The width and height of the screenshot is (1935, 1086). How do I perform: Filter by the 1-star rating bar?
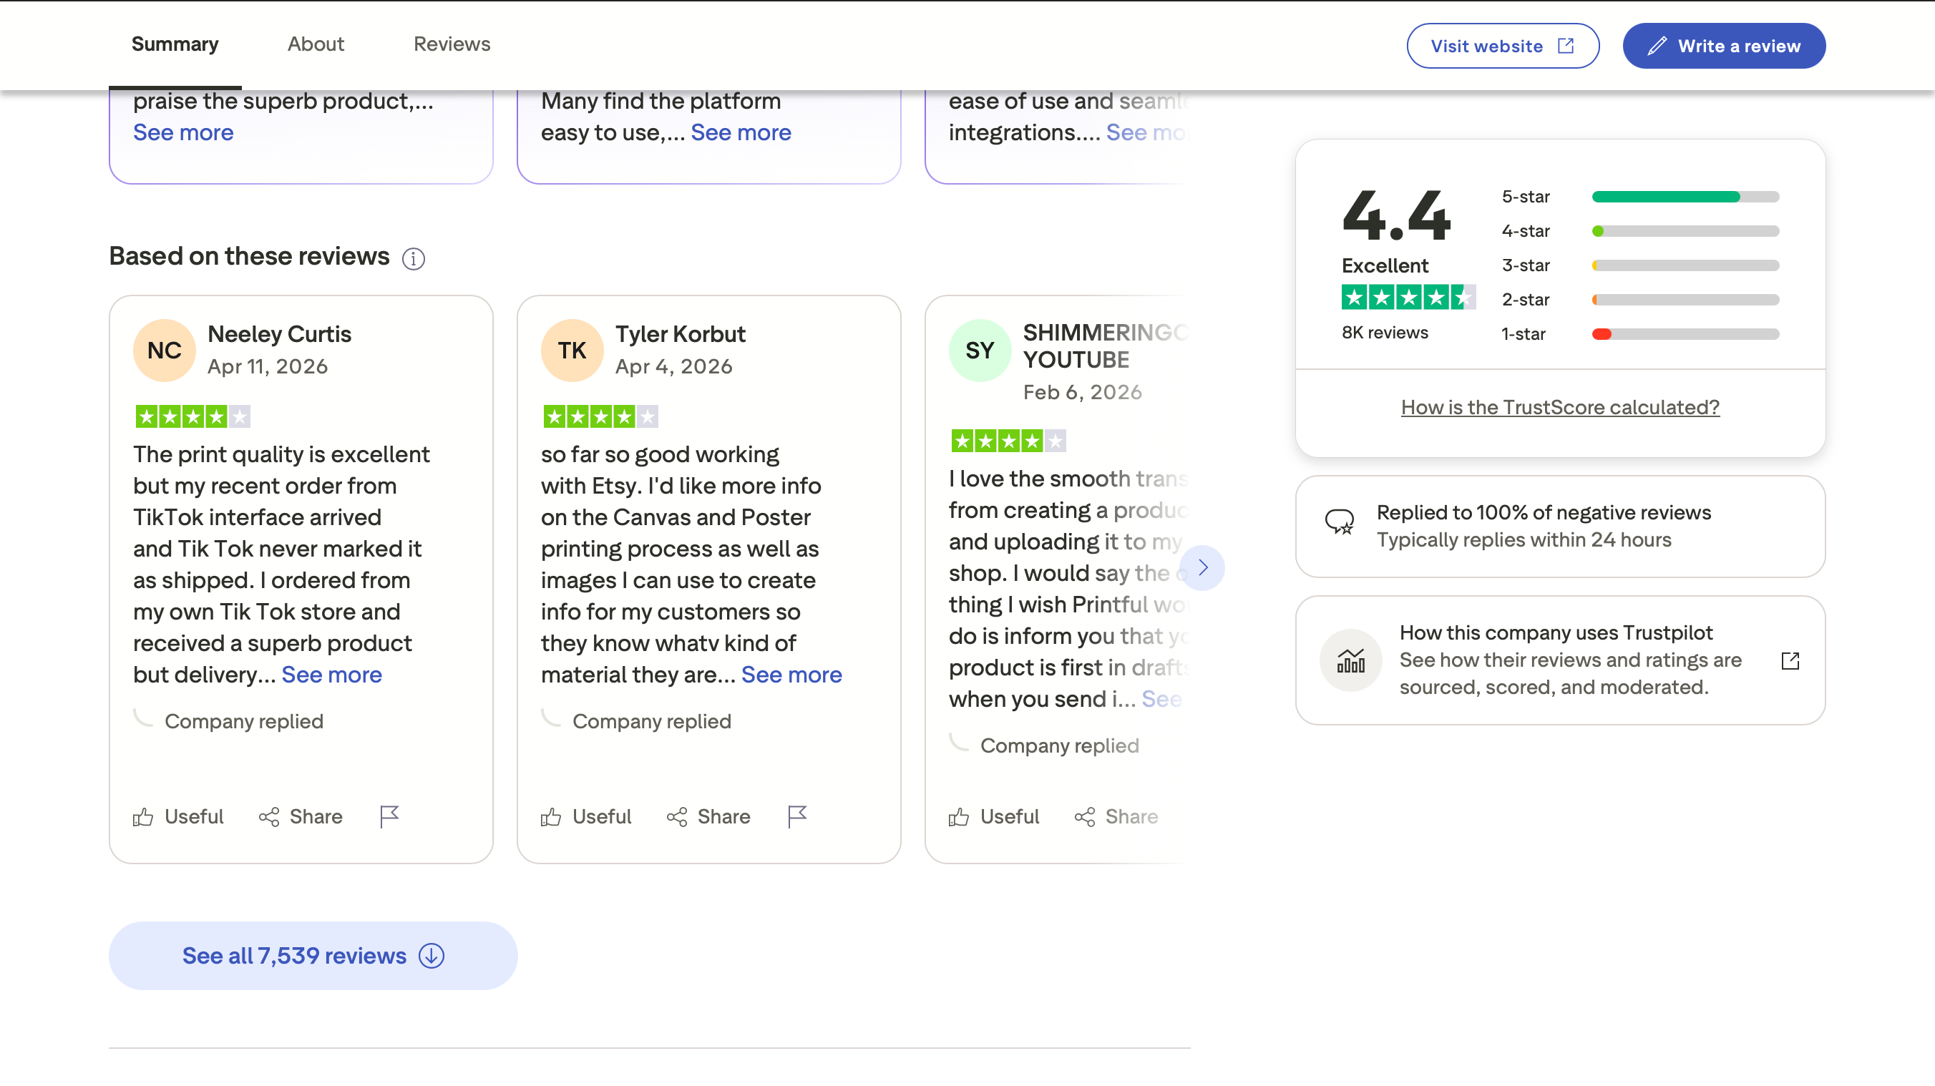pyautogui.click(x=1685, y=334)
